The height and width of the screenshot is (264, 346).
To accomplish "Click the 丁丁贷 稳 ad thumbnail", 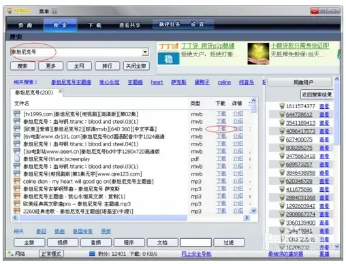I will [168, 54].
